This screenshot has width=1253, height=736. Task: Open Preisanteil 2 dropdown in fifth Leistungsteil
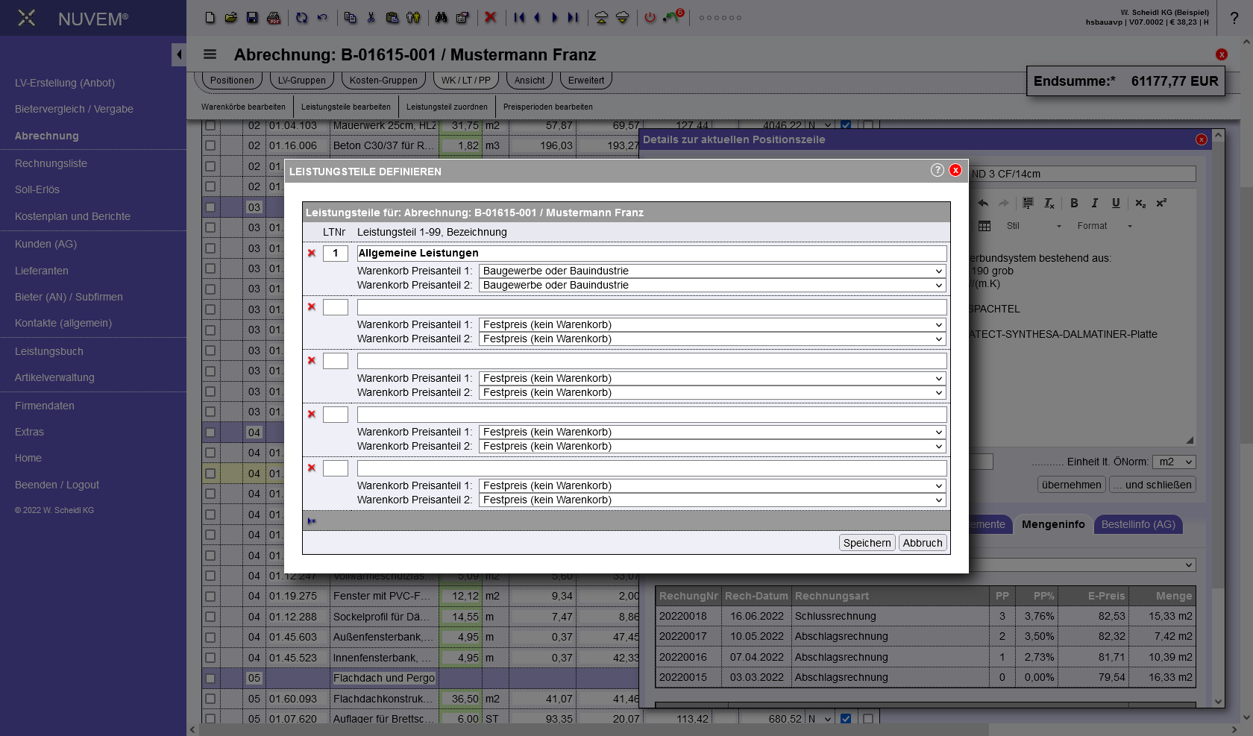[x=712, y=500]
